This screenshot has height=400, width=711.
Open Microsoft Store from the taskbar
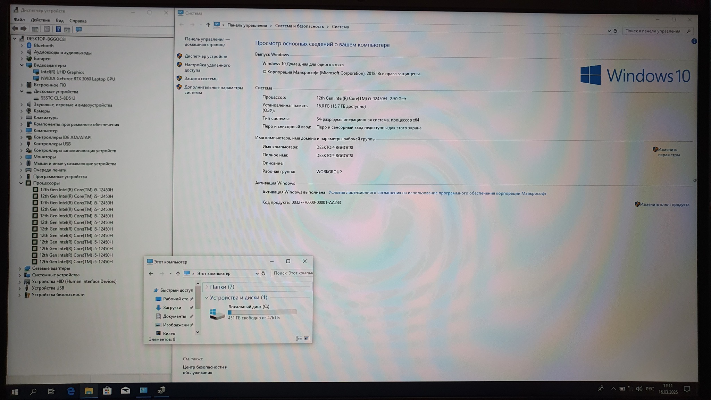107,391
